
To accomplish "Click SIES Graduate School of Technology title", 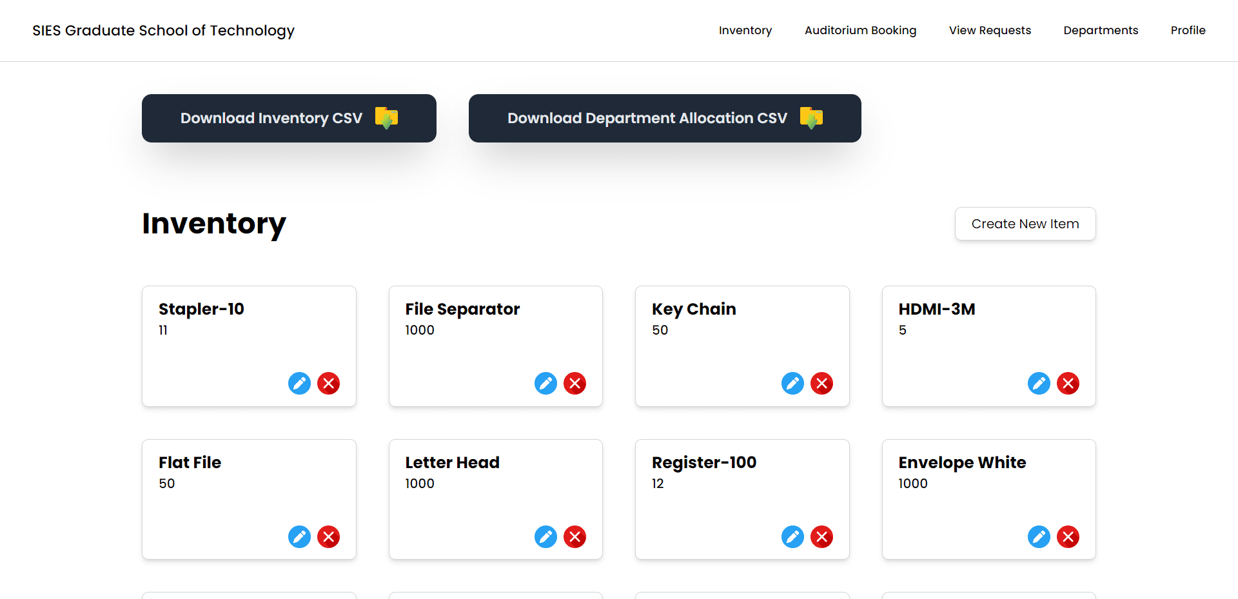I will tap(164, 30).
